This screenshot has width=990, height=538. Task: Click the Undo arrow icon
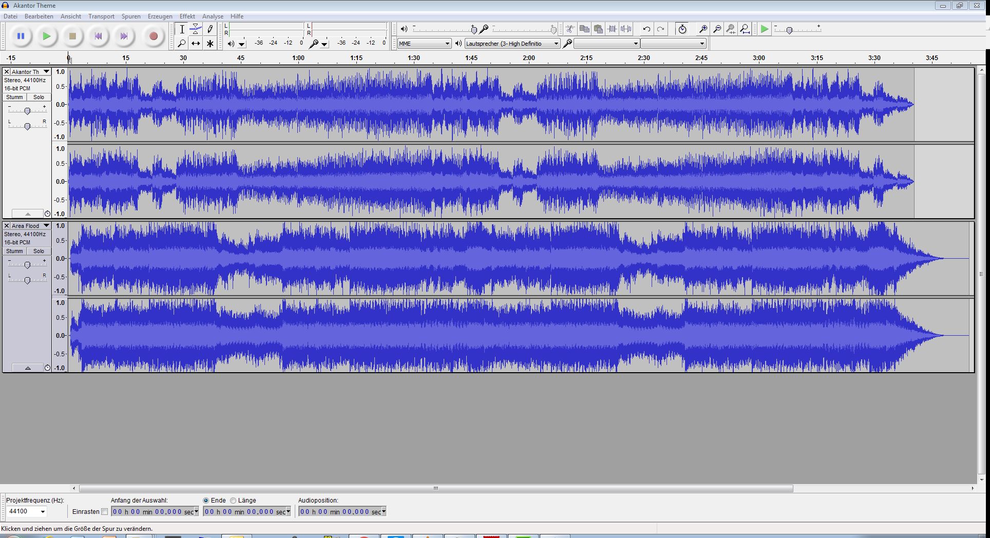[x=646, y=29]
